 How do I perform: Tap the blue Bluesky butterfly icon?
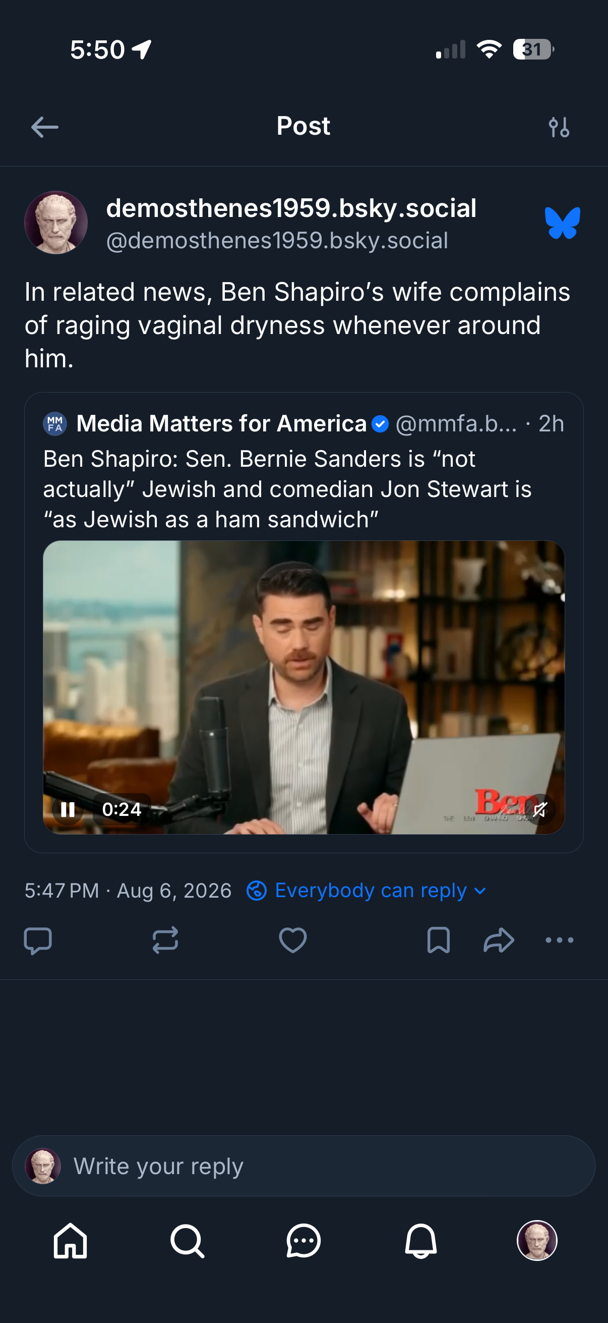562,223
